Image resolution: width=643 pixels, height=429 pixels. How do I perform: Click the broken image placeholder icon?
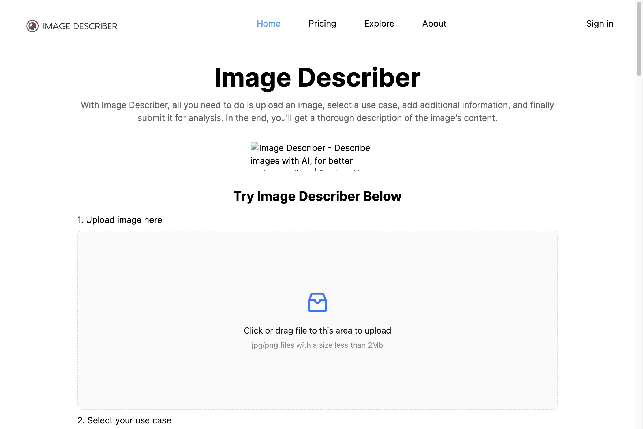click(x=255, y=147)
